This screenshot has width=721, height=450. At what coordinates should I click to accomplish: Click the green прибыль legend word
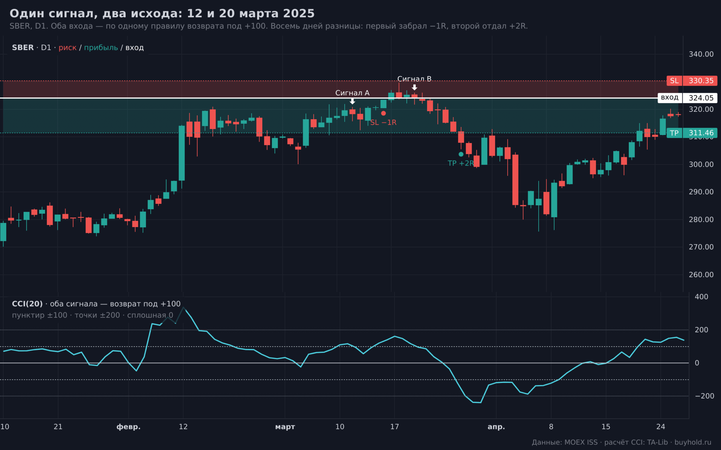(101, 47)
